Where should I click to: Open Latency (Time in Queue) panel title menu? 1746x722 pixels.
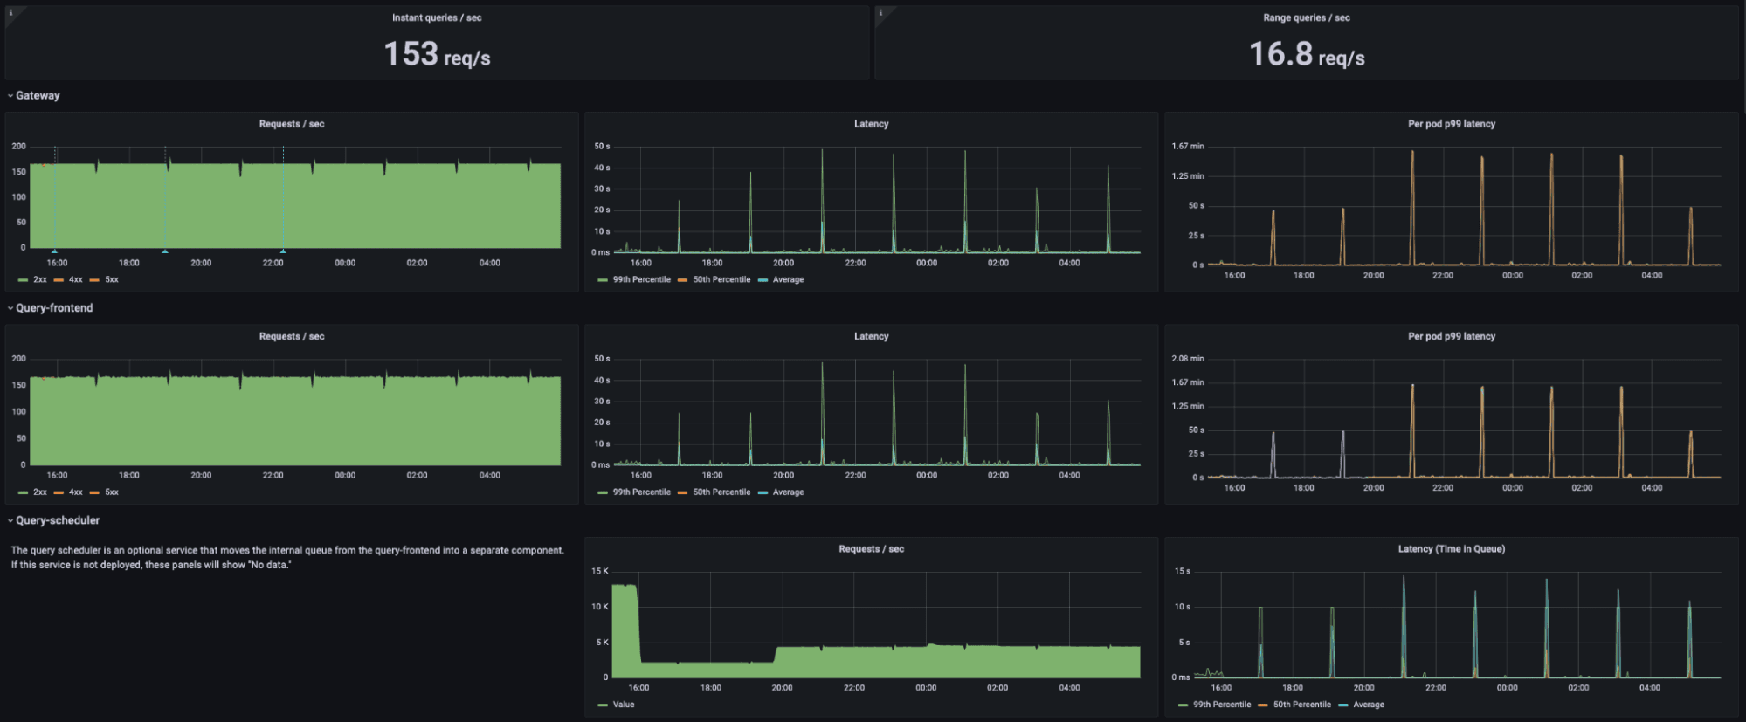1452,549
